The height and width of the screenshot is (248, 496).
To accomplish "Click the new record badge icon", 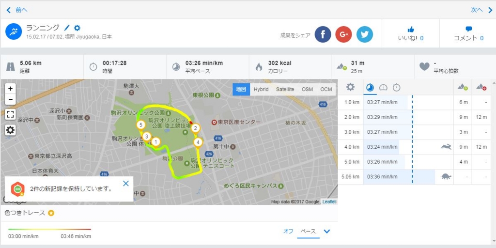I will point(17,189).
